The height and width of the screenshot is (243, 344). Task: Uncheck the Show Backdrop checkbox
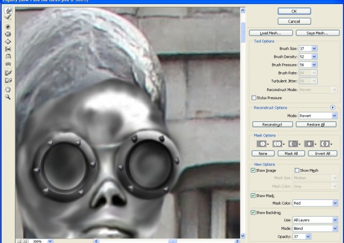(253, 213)
